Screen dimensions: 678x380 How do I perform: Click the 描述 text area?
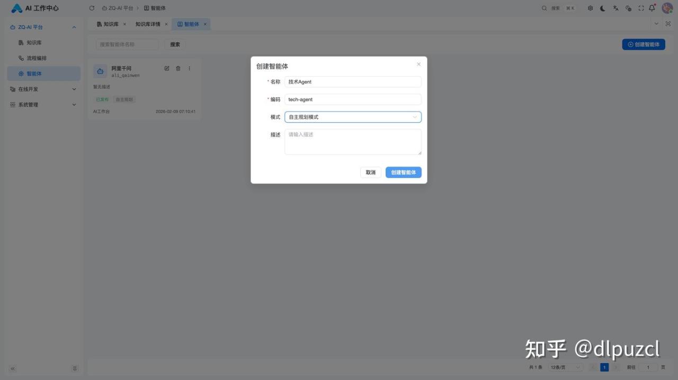click(353, 142)
